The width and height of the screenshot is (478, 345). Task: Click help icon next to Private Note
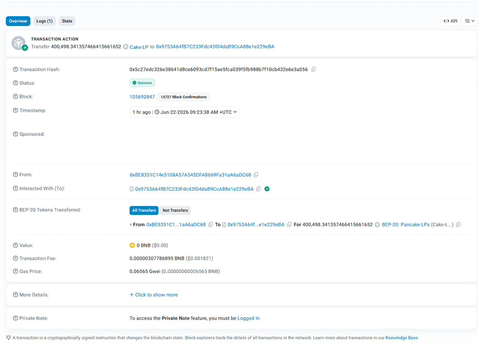click(x=15, y=318)
